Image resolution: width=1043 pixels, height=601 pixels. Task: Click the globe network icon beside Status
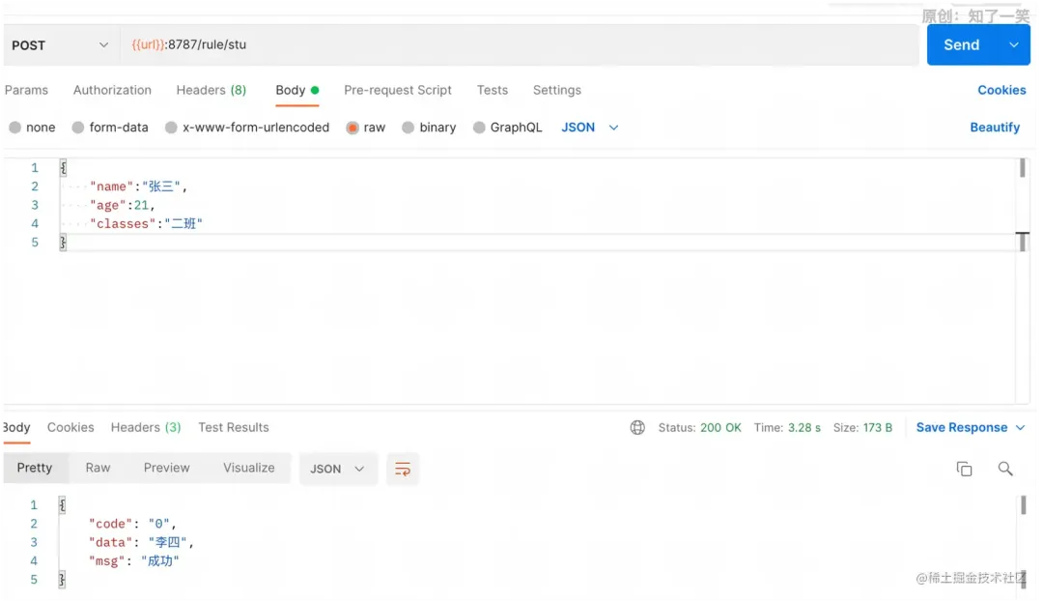pos(637,427)
